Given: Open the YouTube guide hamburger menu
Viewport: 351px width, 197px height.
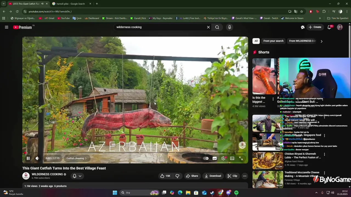Looking at the screenshot, I should click(x=7, y=27).
